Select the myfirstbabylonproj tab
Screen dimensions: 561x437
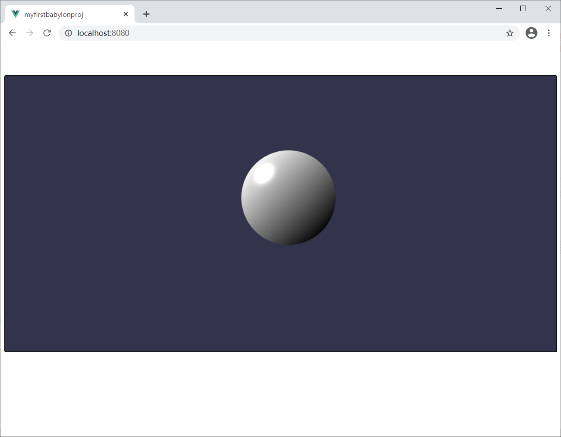point(65,14)
